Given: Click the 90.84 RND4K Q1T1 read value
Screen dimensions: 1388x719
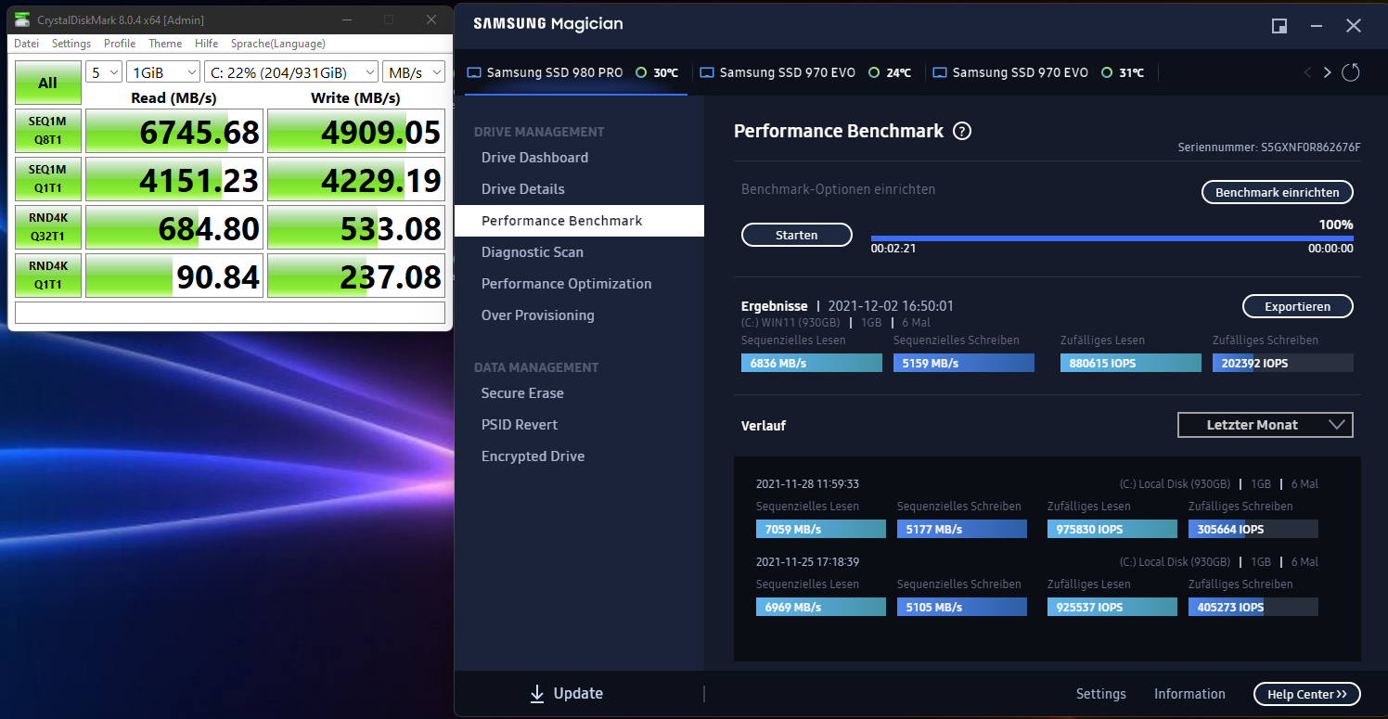Looking at the screenshot, I should (x=174, y=276).
